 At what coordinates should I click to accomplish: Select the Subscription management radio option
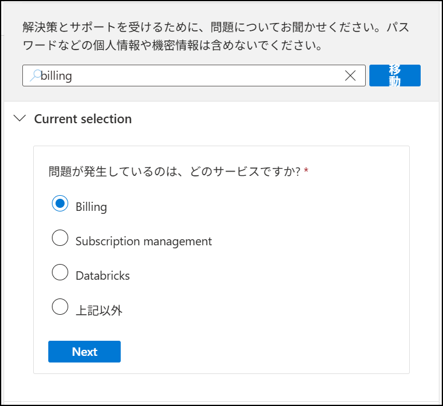60,238
